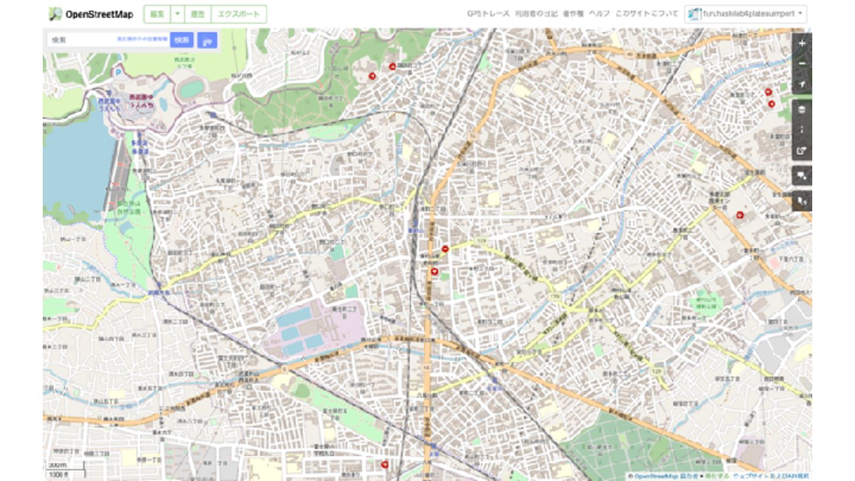
Task: Click the blue 検索 search button
Action: pos(182,40)
